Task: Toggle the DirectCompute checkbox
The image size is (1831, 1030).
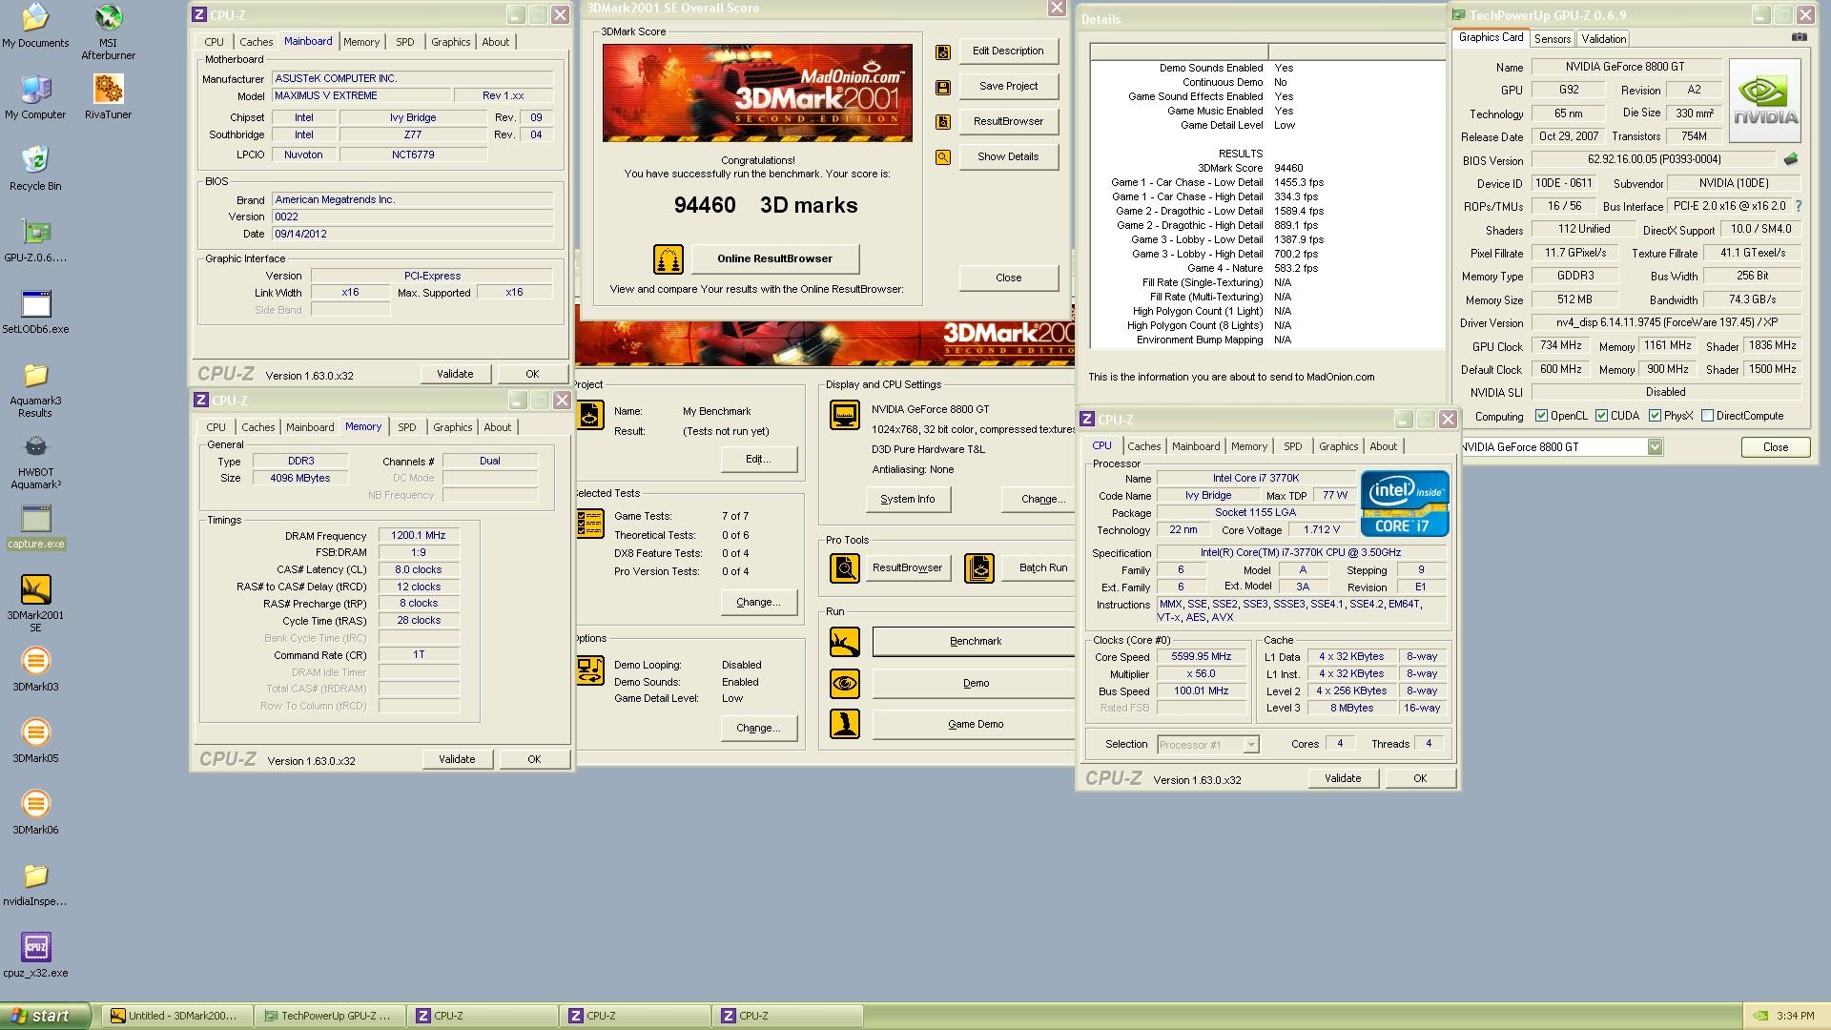Action: click(1707, 416)
